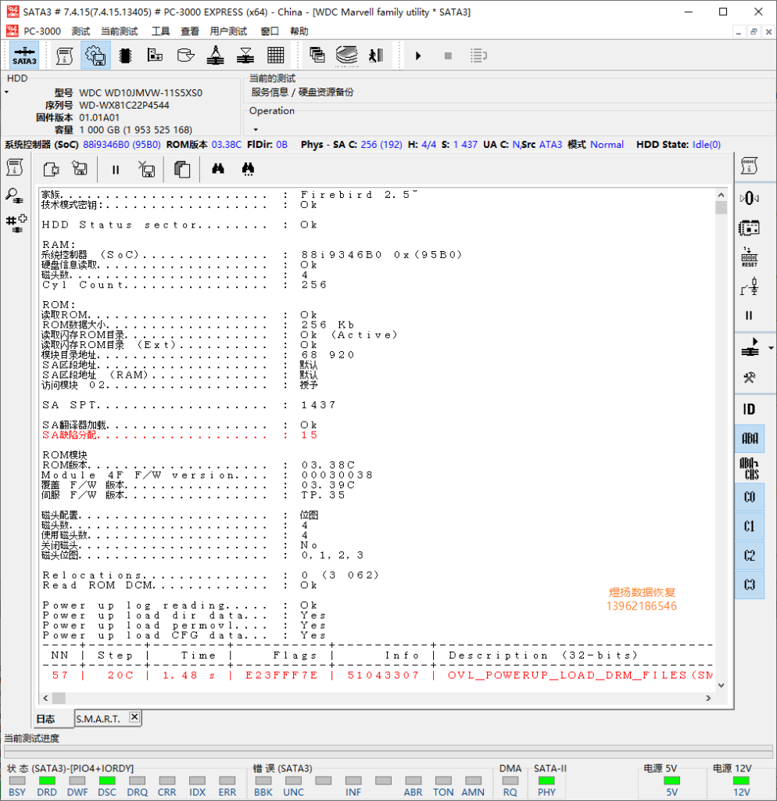Click the zero-between-arrows recalibrate icon
Screen dimensions: 777x801
pyautogui.click(x=749, y=198)
